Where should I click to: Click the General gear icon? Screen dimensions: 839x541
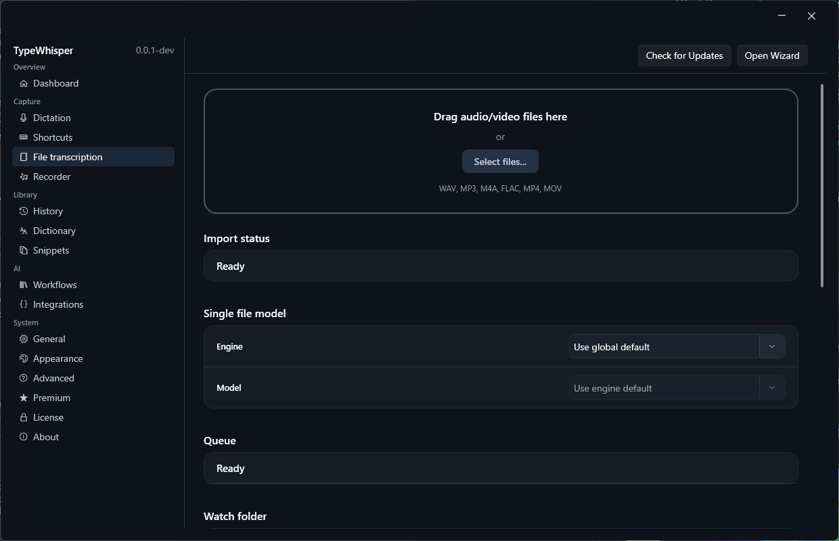click(24, 339)
